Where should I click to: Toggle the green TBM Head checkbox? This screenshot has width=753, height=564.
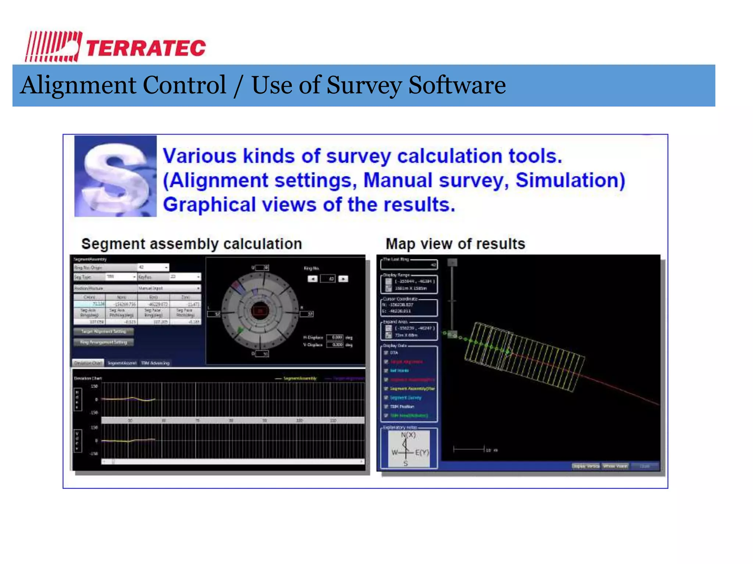pyautogui.click(x=386, y=416)
